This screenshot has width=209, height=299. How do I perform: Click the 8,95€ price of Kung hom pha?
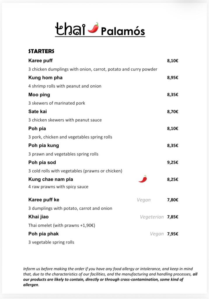pos(173,78)
